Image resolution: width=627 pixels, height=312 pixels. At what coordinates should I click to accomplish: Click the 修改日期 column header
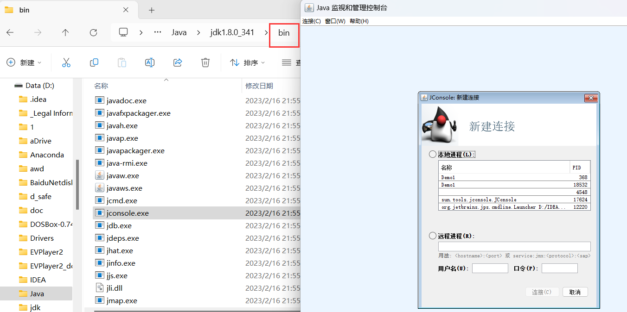click(259, 86)
